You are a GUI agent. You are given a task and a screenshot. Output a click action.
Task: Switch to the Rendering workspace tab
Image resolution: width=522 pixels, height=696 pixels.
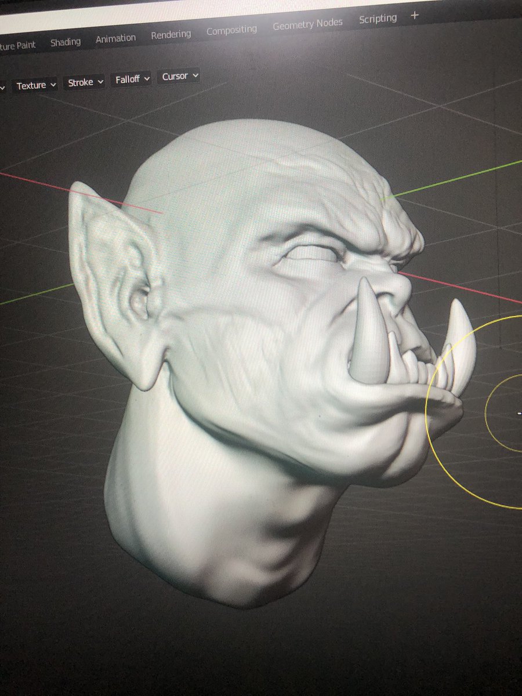pos(171,35)
